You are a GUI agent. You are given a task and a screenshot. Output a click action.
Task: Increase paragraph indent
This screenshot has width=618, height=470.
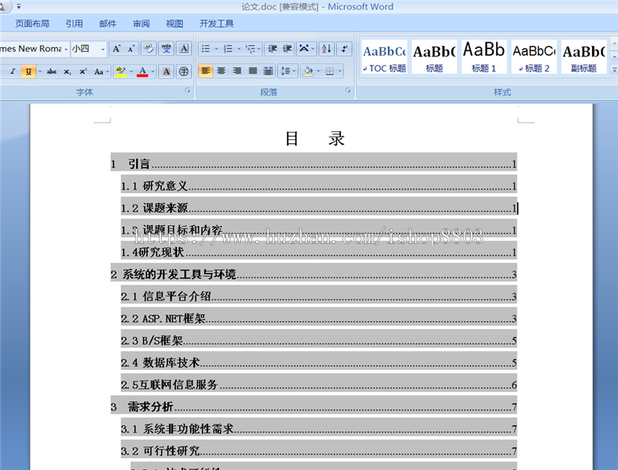[288, 48]
